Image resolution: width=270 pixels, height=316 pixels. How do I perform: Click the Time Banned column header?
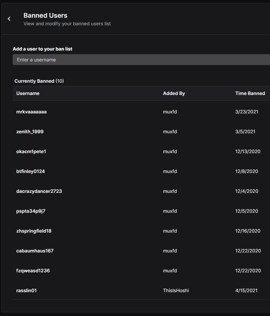tap(250, 93)
